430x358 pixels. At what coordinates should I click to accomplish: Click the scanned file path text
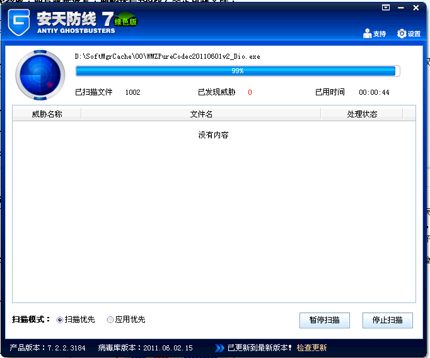pyautogui.click(x=167, y=57)
